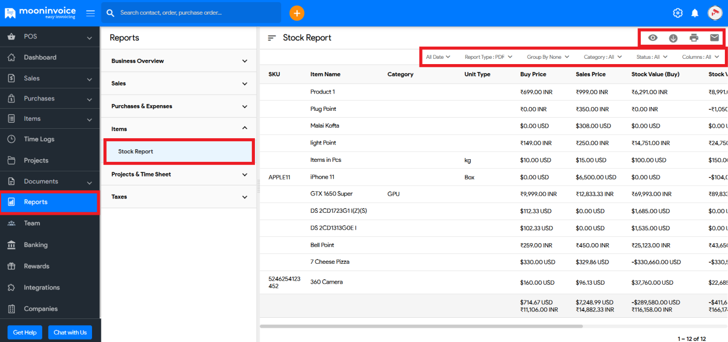Click the mooninvoice logo

[40, 12]
